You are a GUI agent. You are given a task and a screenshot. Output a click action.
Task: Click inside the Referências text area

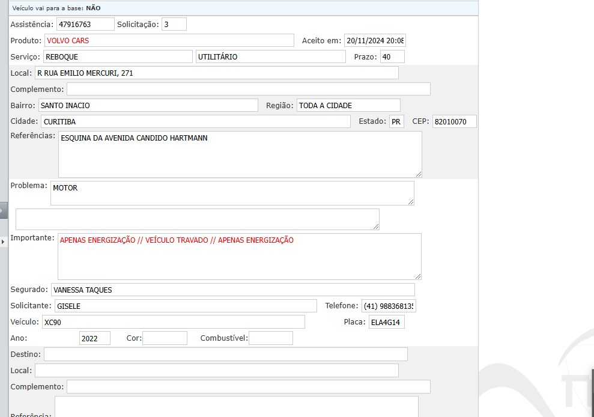coord(240,154)
